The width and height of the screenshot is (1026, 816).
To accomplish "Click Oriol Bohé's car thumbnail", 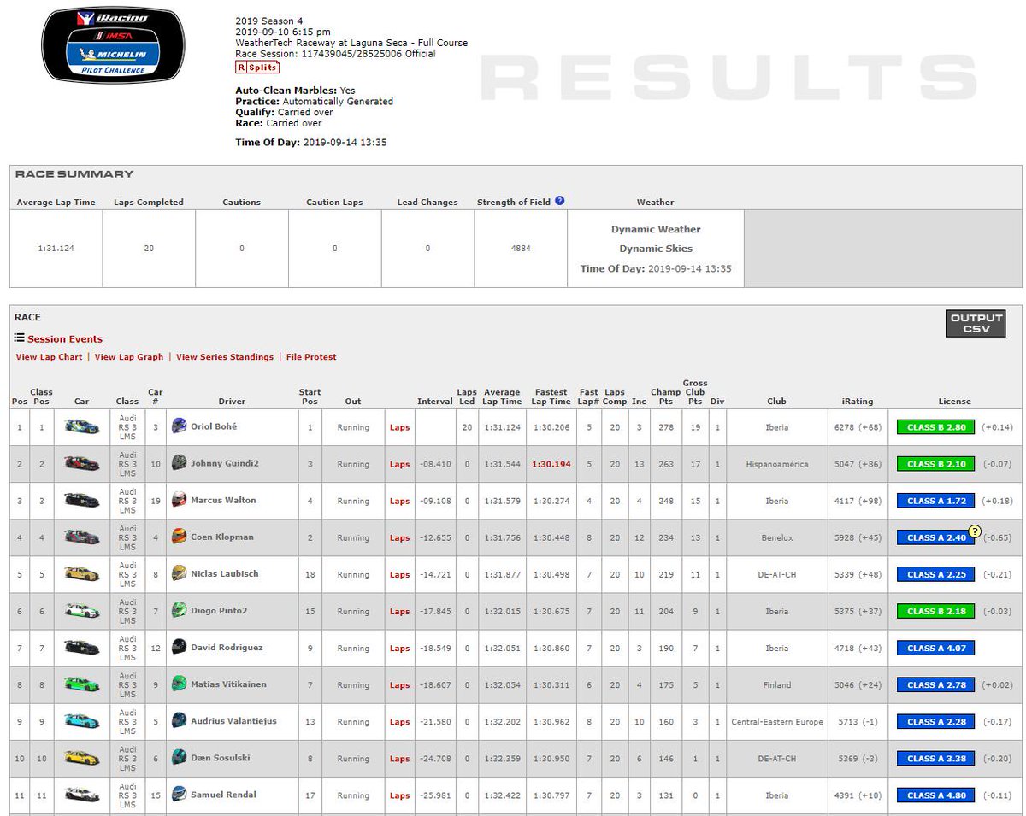I will pos(82,426).
